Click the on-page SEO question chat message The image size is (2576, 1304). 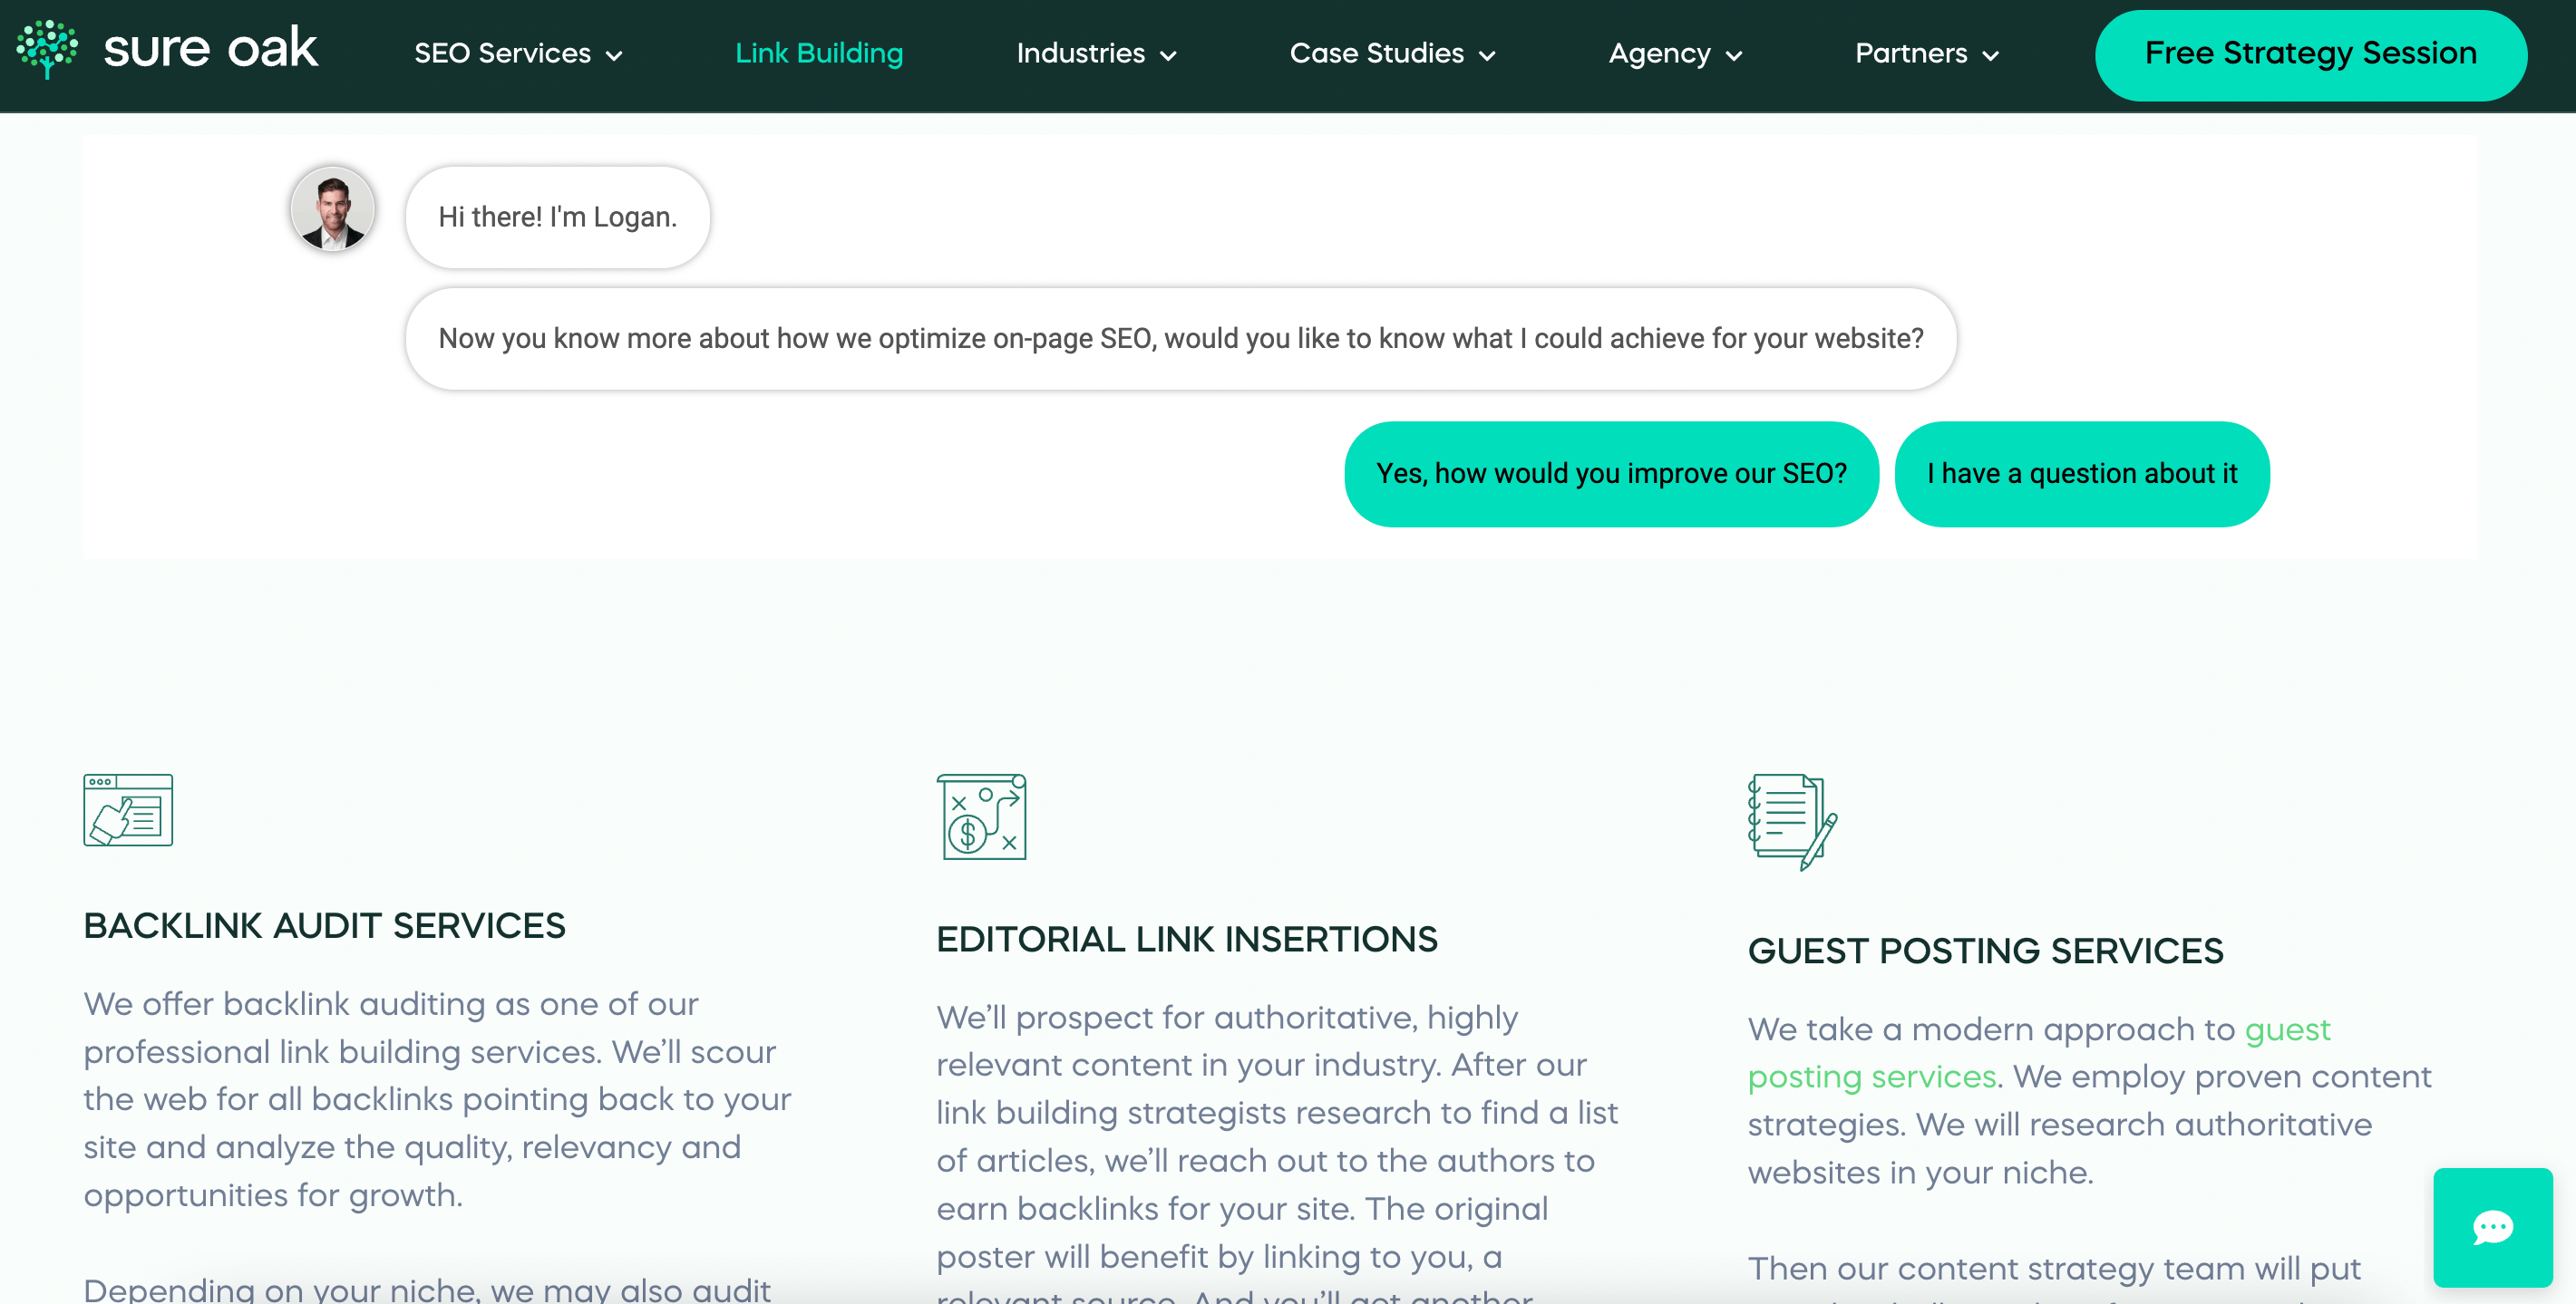[1180, 339]
